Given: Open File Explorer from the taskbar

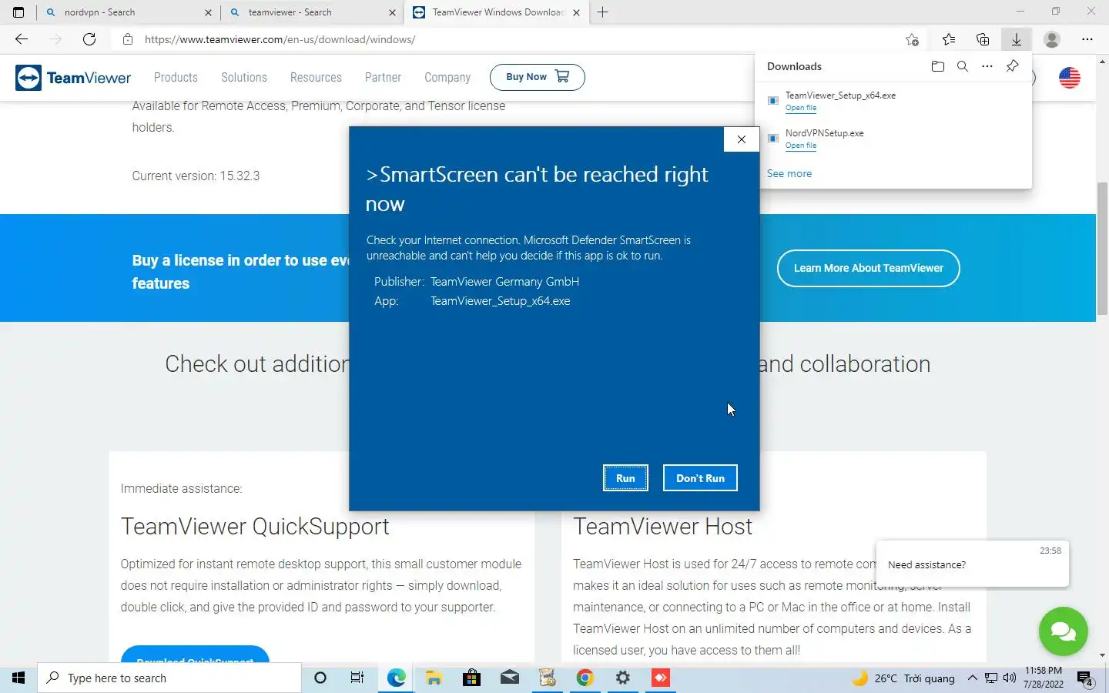Looking at the screenshot, I should (x=434, y=678).
